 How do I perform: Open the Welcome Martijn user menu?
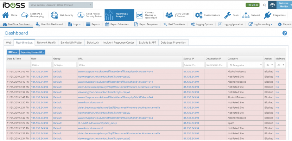[x=284, y=5]
